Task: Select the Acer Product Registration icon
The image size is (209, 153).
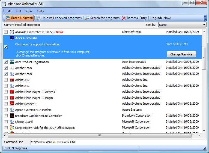Action: [12, 62]
